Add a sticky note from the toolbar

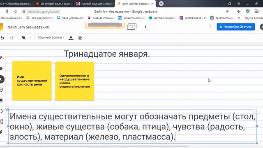tap(1, 90)
